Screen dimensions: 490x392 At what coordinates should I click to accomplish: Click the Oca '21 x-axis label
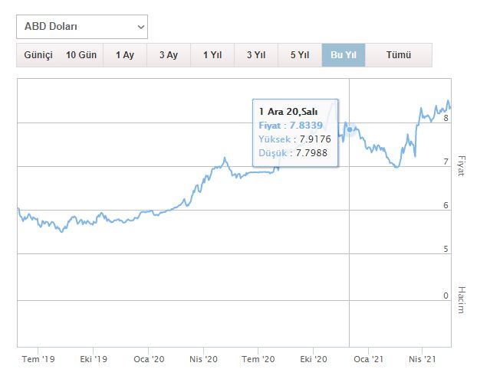point(367,358)
